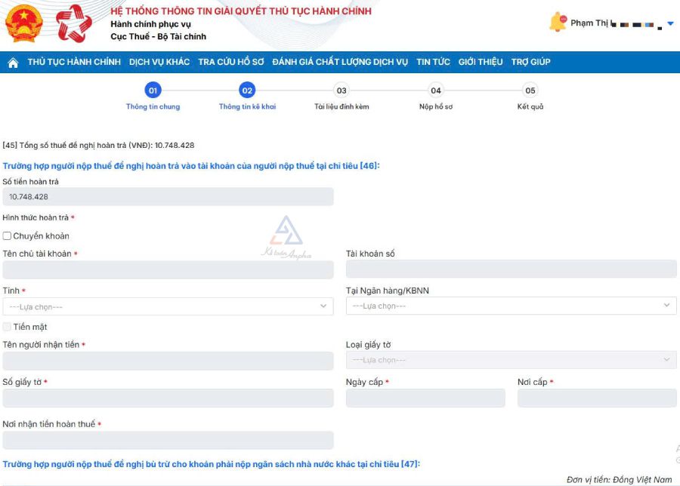680x486 pixels.
Task: Open the notification bell icon
Action: click(x=558, y=23)
